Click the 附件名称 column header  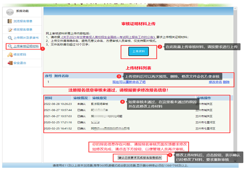click(x=61, y=76)
